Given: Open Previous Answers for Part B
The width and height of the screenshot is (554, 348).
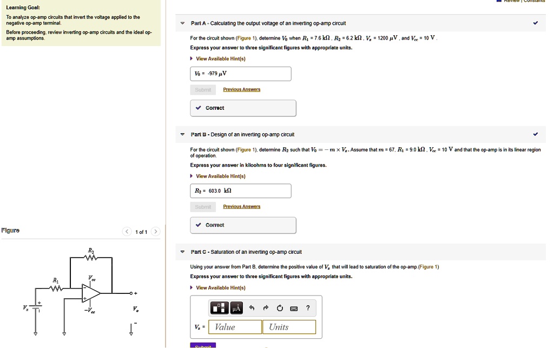Looking at the screenshot, I should coord(241,206).
